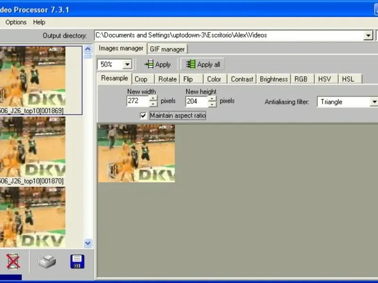Switch to the Images manager tab
378x283 pixels.
[121, 49]
